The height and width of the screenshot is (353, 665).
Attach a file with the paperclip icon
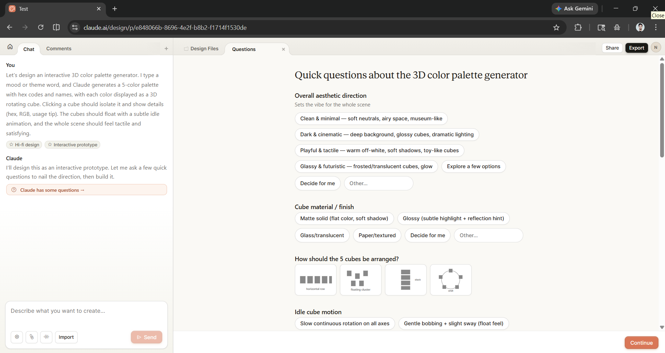pos(32,337)
